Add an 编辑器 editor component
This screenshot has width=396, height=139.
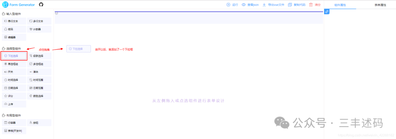pyautogui.click(x=14, y=37)
